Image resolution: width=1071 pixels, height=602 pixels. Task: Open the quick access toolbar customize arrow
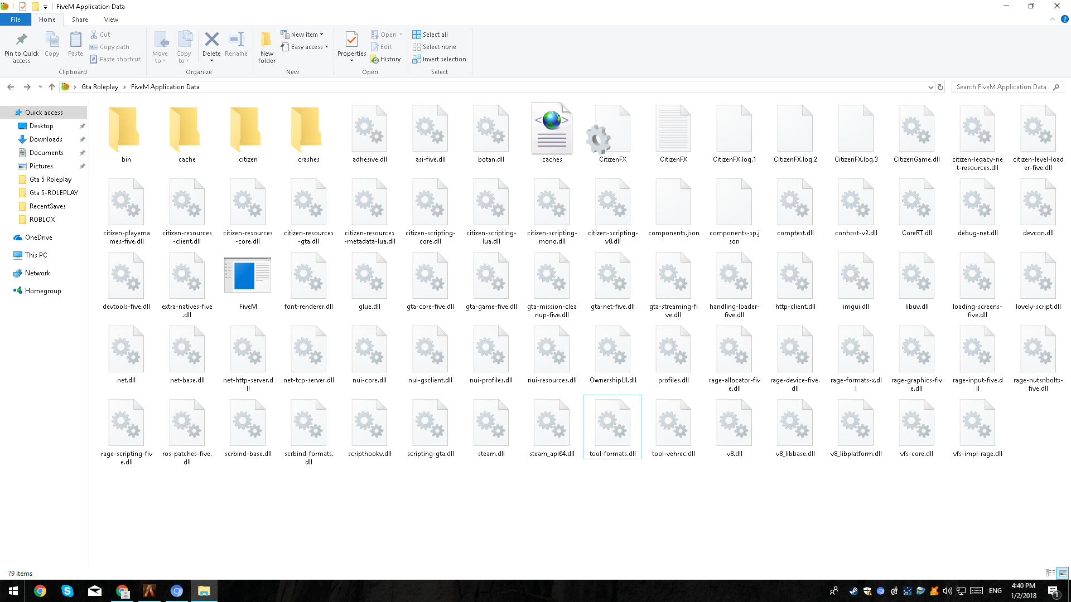pyautogui.click(x=45, y=7)
